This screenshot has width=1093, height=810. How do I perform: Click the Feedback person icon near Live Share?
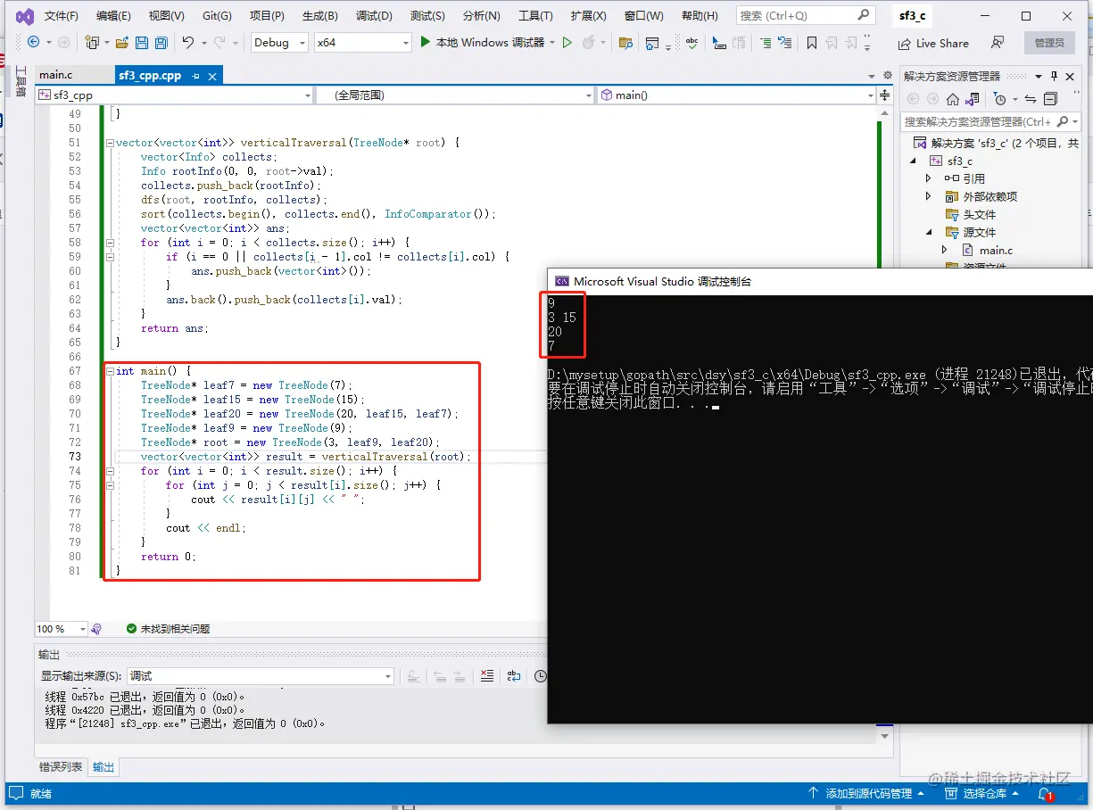(998, 42)
